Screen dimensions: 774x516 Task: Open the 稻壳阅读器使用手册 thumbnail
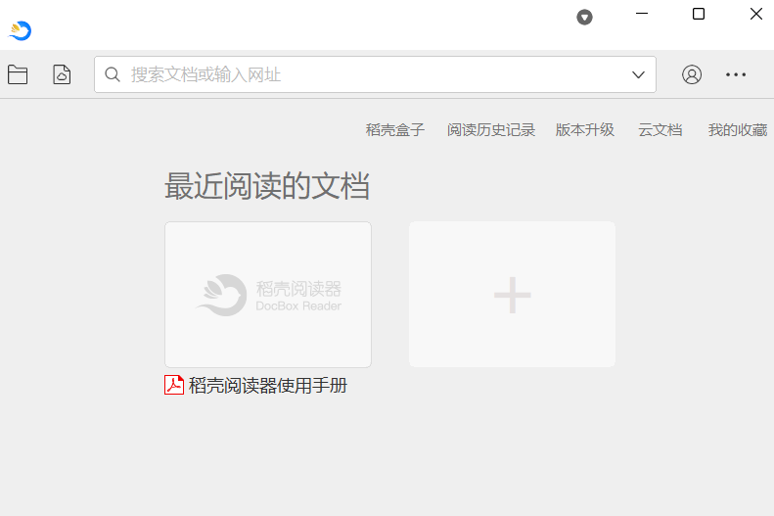coord(268,295)
